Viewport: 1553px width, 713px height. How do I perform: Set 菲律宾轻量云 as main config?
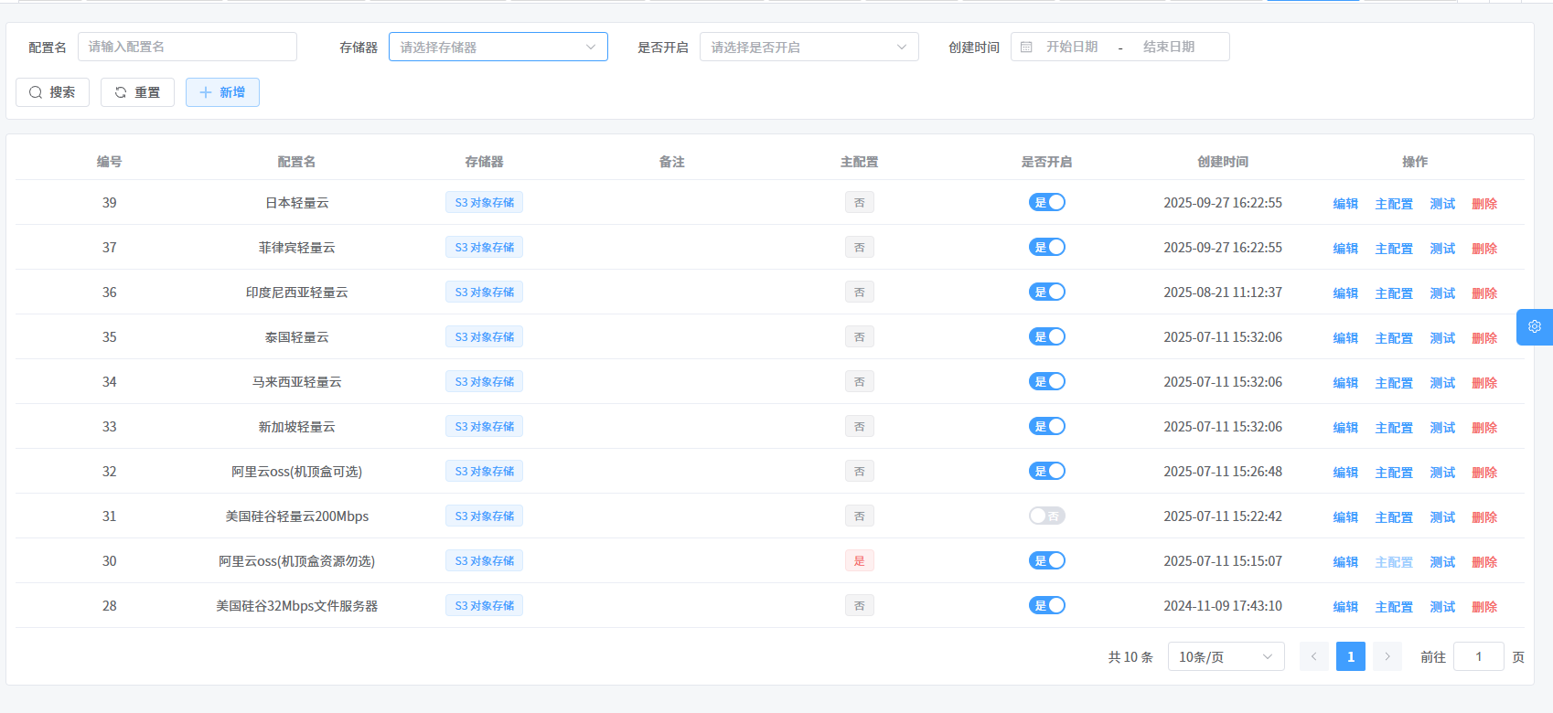[1394, 249]
